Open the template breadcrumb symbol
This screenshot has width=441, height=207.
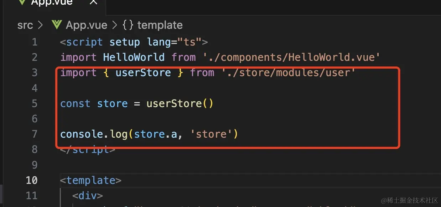click(x=160, y=25)
